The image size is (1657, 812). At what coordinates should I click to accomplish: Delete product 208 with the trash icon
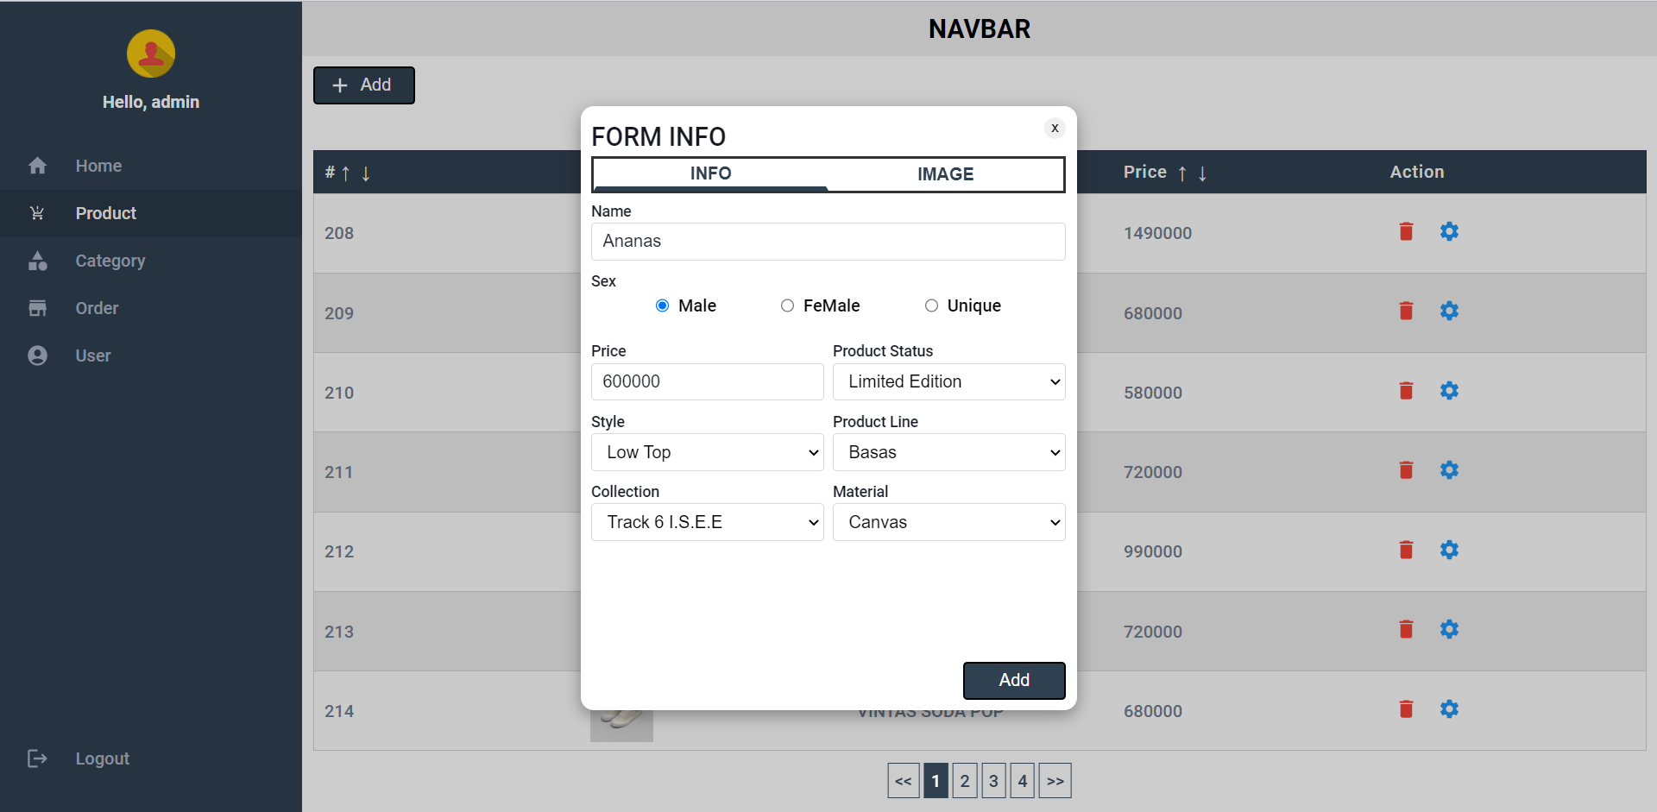[x=1405, y=231]
